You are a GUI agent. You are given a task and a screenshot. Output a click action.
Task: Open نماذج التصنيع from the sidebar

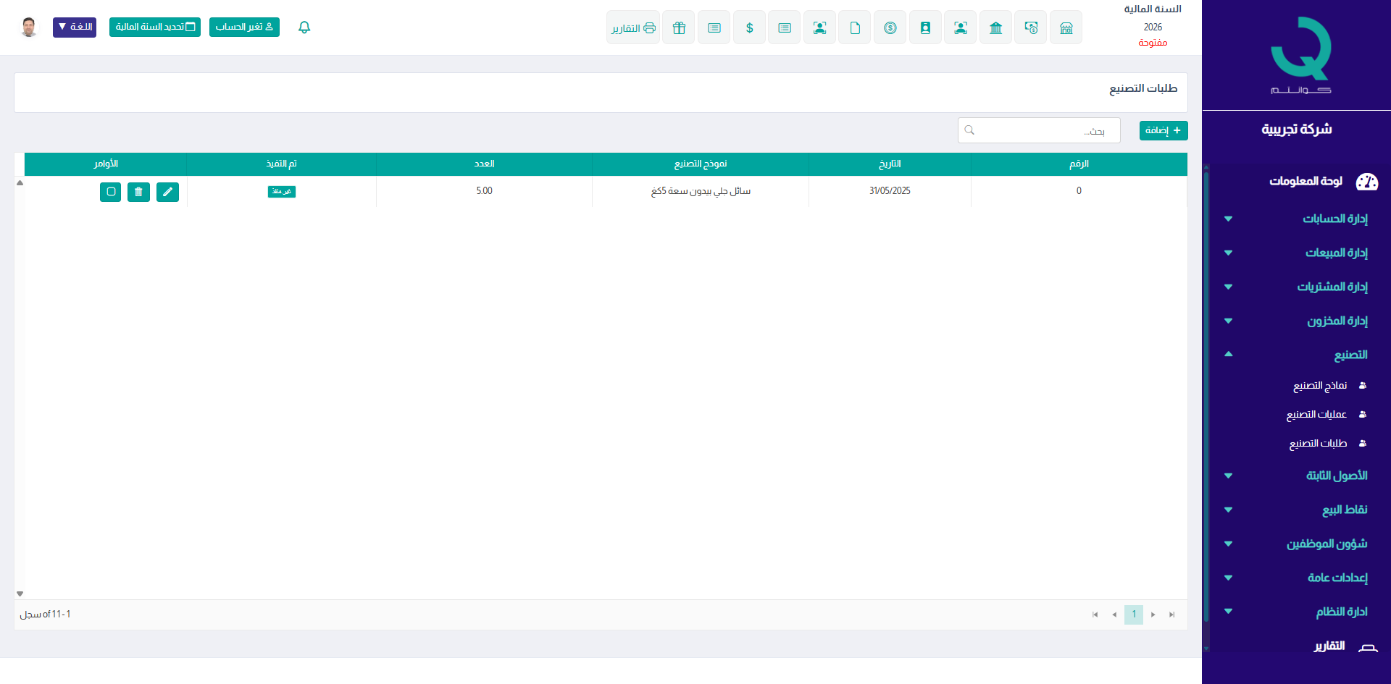click(x=1320, y=386)
